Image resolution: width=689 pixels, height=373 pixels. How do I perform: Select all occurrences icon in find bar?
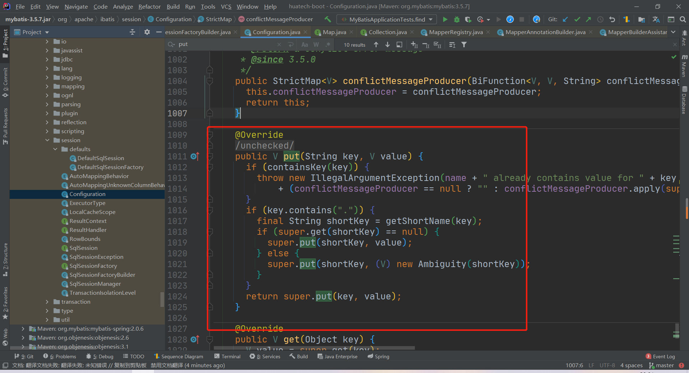click(x=437, y=45)
